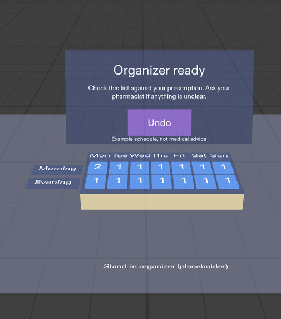Image resolution: width=281 pixels, height=319 pixels.
Task: Select the Morning row label
Action: pyautogui.click(x=57, y=169)
